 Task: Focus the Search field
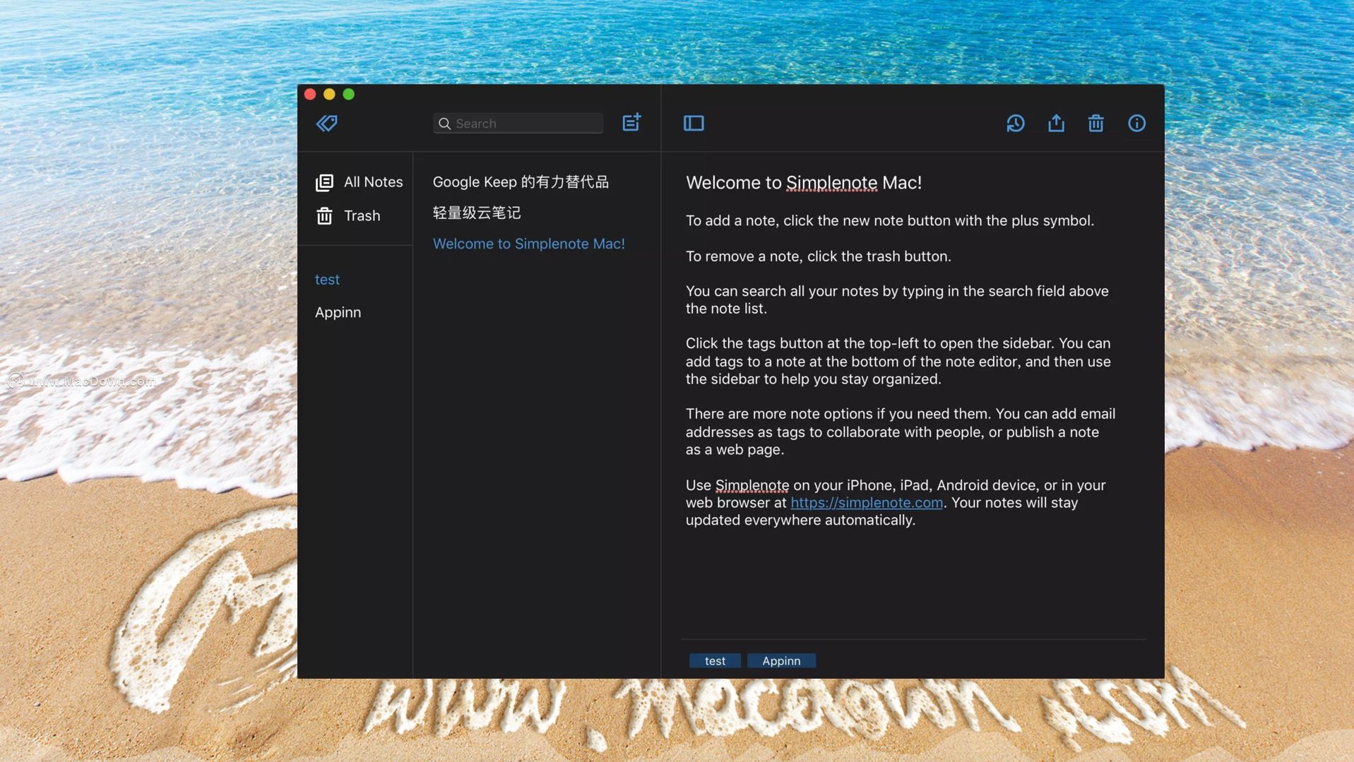[x=518, y=124]
